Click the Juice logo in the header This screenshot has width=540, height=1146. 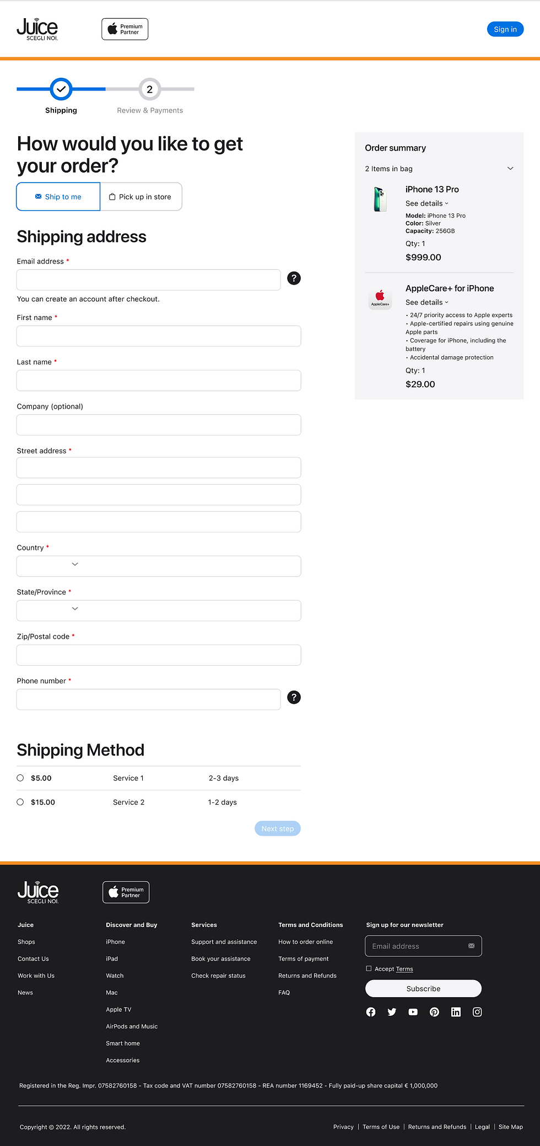37,29
